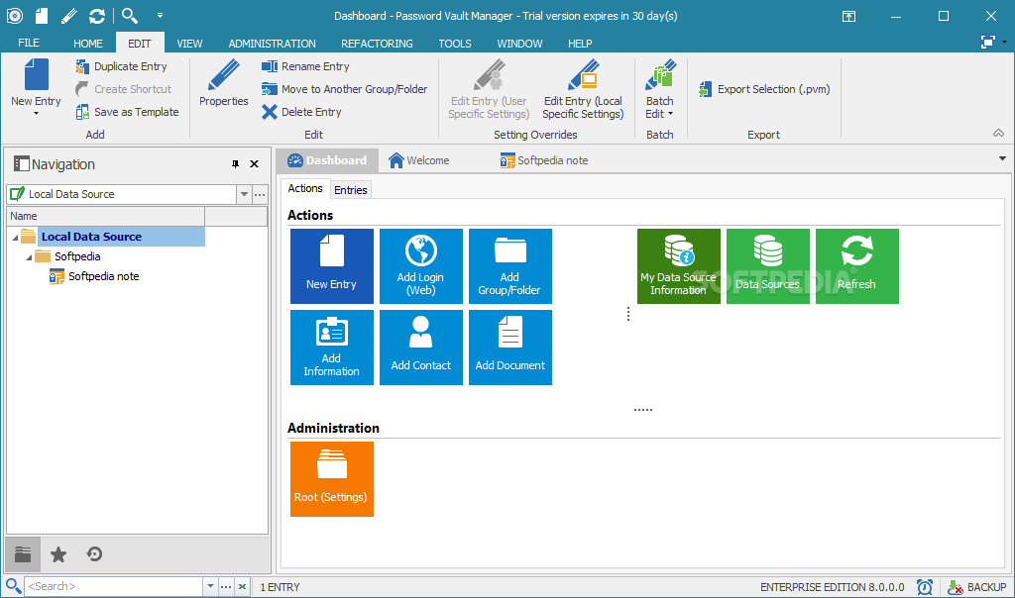Screen dimensions: 1015x598
Task: Switch to the Entries sub-tab
Action: point(351,189)
